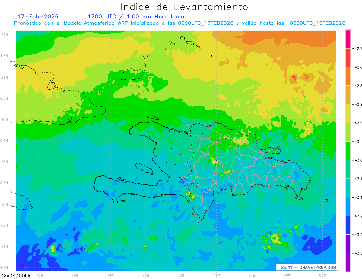Screen dimensions: 362x279
Task: Click the 22N latitude label
Action: (x=5, y=35)
